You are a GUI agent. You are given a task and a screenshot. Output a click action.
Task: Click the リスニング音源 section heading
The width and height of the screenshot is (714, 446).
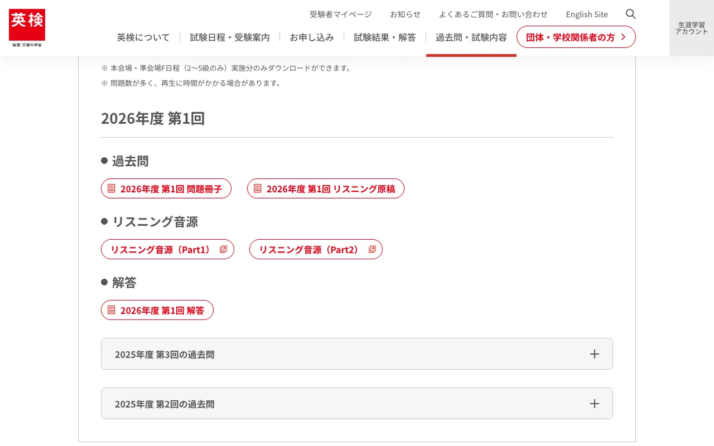[155, 221]
